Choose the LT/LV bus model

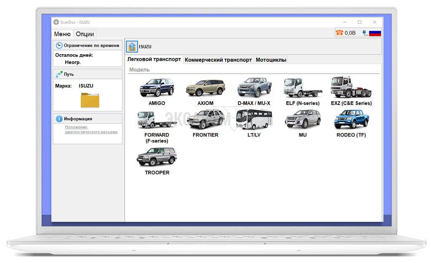254,120
